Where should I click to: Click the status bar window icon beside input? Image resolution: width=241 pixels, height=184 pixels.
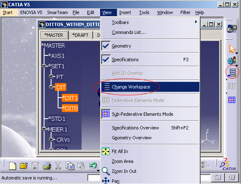pyautogui.click(x=218, y=178)
